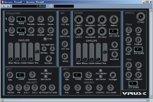This screenshot has height=102, width=153.
Task: Click oscillator 2 WAVE value selector
Action: point(21,30)
